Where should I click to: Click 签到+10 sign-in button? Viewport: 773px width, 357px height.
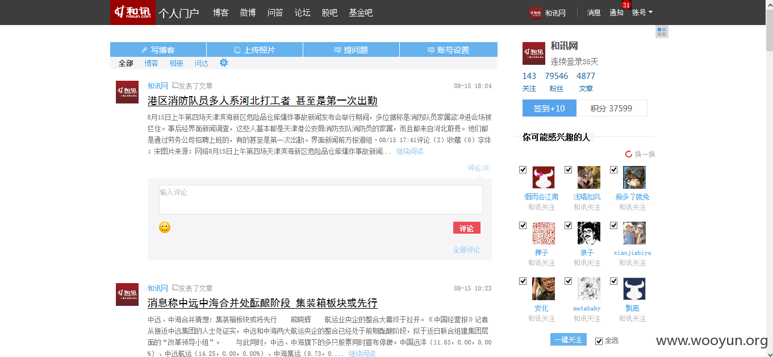tap(549, 108)
